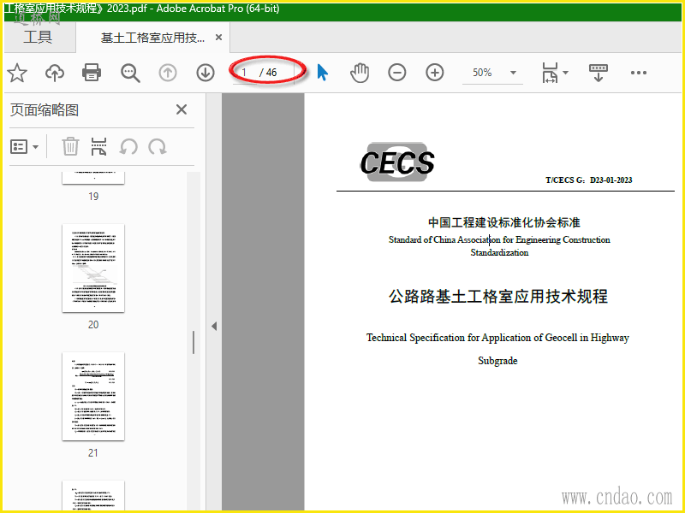
Task: Close the 页面缩略图 panel
Action: pyautogui.click(x=182, y=109)
